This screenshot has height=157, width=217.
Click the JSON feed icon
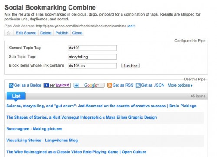[x=138, y=85]
